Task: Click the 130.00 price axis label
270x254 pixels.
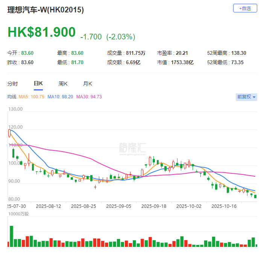Action: pyautogui.click(x=15, y=110)
